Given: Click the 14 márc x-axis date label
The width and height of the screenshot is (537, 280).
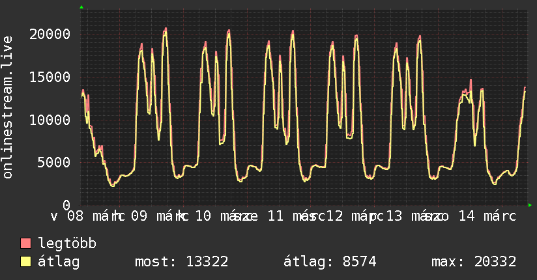Looking at the screenshot, I should pyautogui.click(x=487, y=216).
